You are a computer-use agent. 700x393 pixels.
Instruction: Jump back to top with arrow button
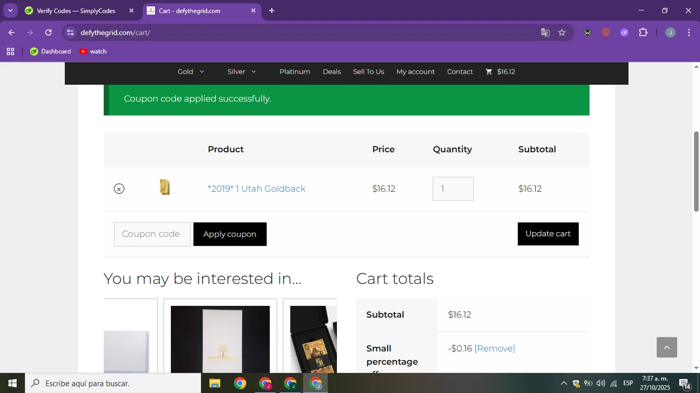[x=667, y=347]
